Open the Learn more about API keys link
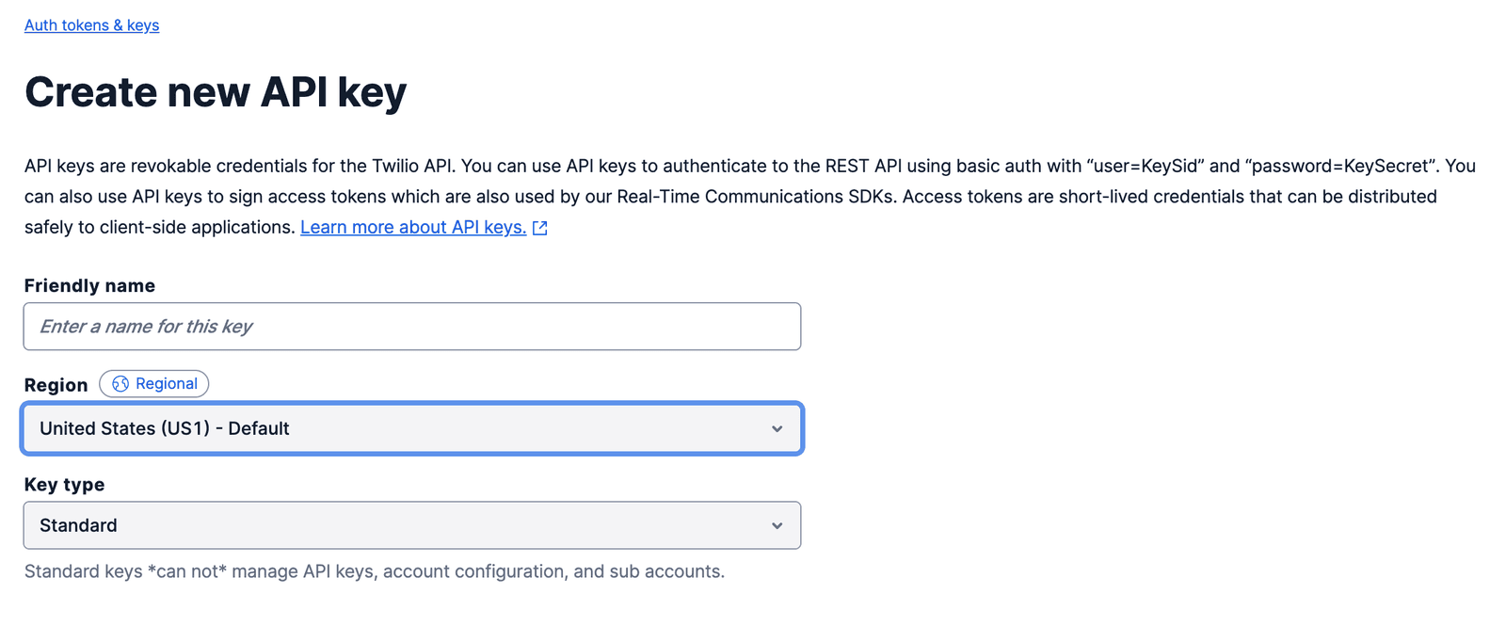The width and height of the screenshot is (1506, 626). 412,227
